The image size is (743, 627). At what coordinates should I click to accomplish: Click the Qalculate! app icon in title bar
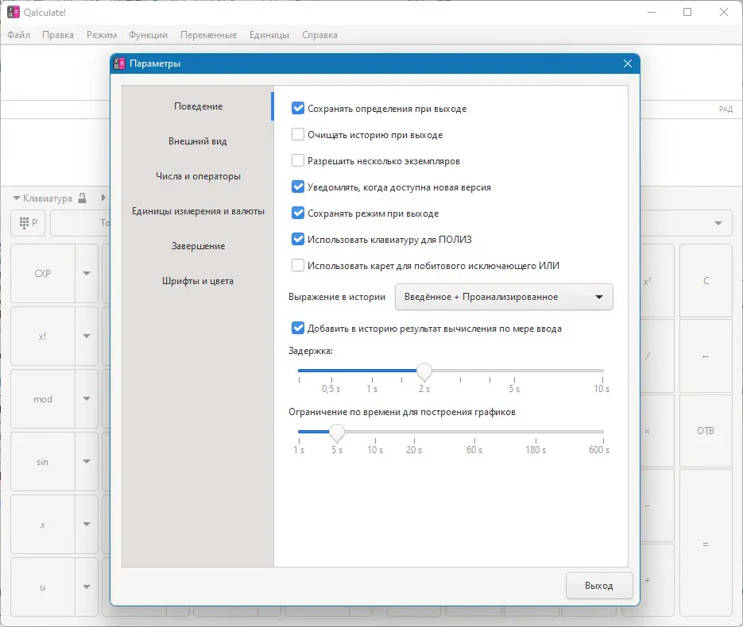tap(14, 13)
